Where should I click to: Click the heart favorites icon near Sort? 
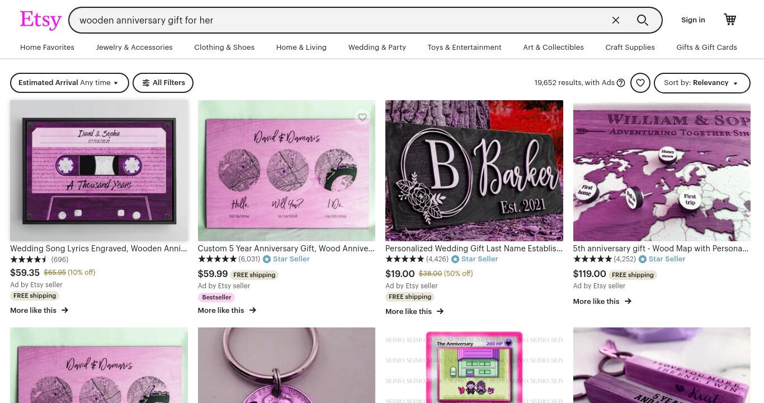[x=640, y=83]
